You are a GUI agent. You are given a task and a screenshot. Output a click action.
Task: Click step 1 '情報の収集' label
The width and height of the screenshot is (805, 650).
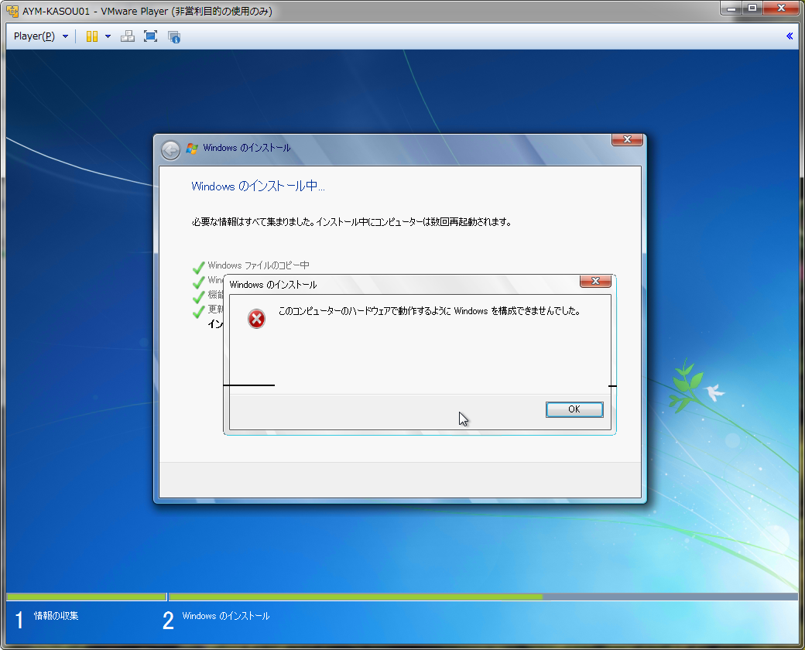tap(56, 616)
